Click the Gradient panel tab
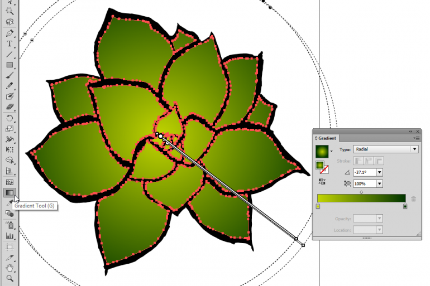The width and height of the screenshot is (430, 286). tap(327, 138)
